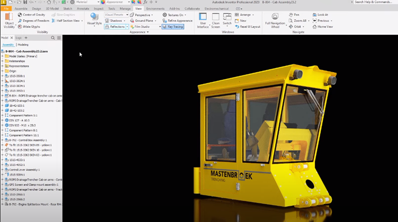Close the Model browser tab
This screenshot has height=222, width=398.
(11, 38)
